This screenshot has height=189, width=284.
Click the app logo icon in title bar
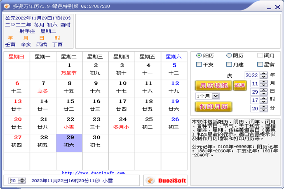pos(7,6)
